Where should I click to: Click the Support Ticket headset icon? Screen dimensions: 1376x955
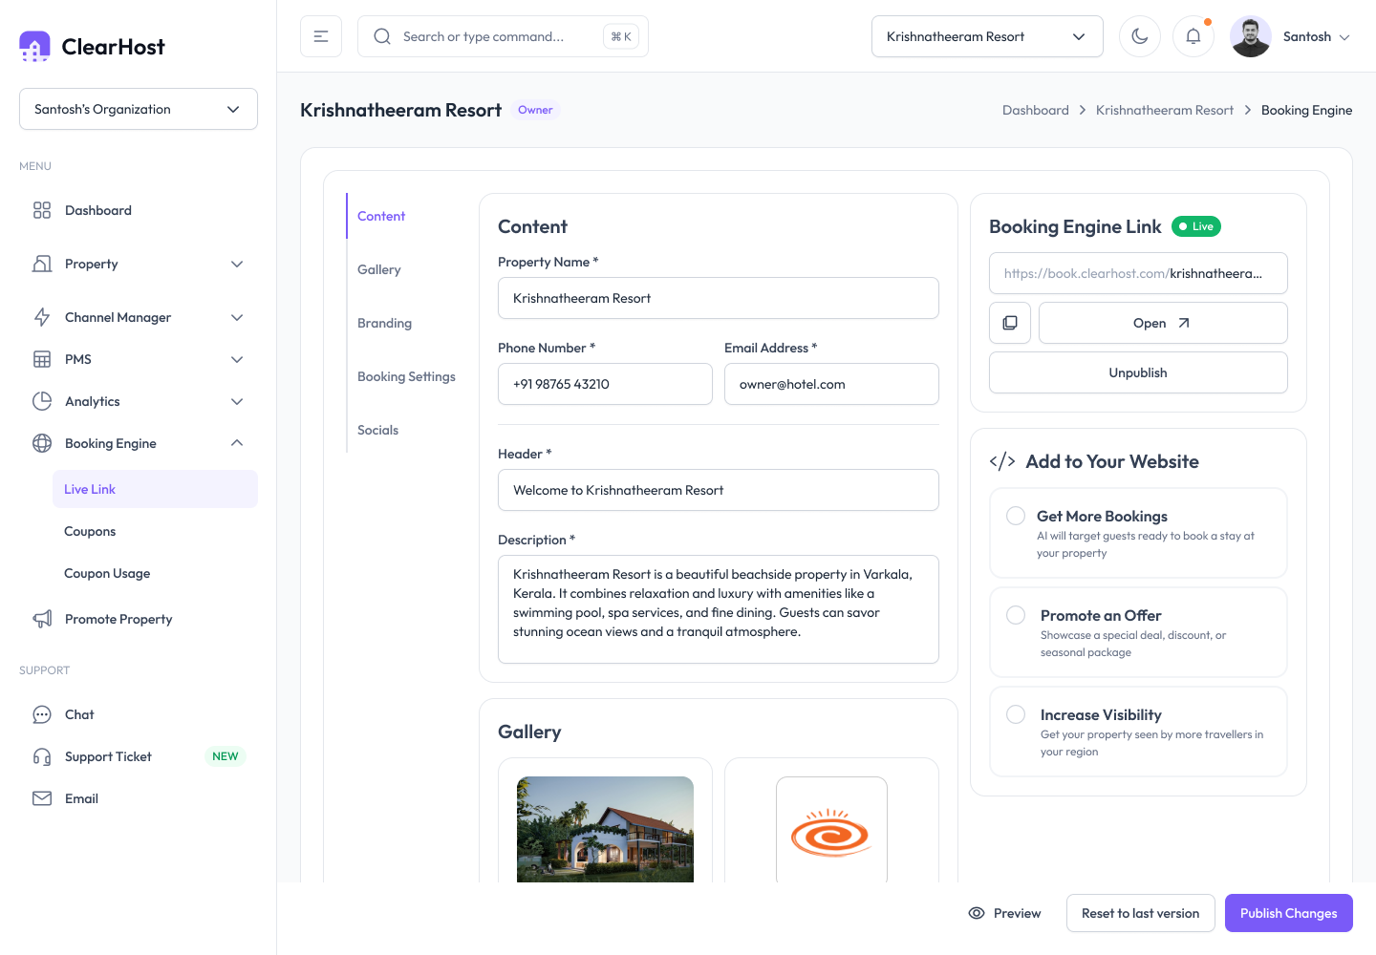42,756
